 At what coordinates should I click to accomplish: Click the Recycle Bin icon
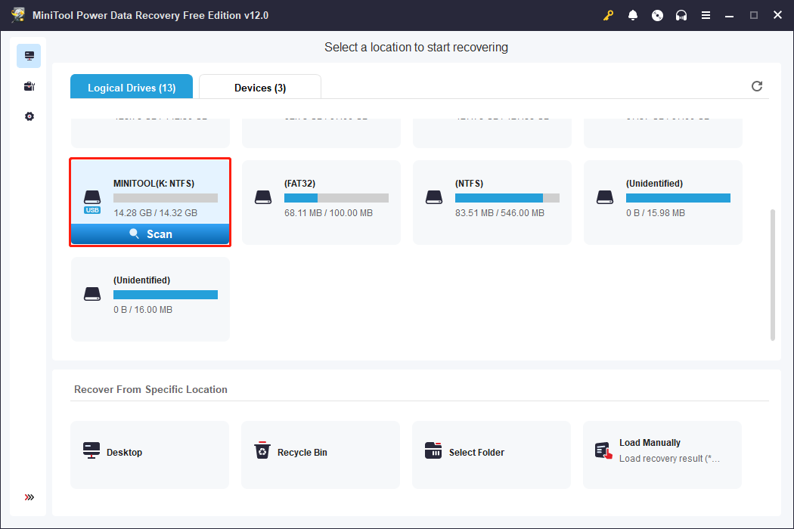tap(262, 450)
